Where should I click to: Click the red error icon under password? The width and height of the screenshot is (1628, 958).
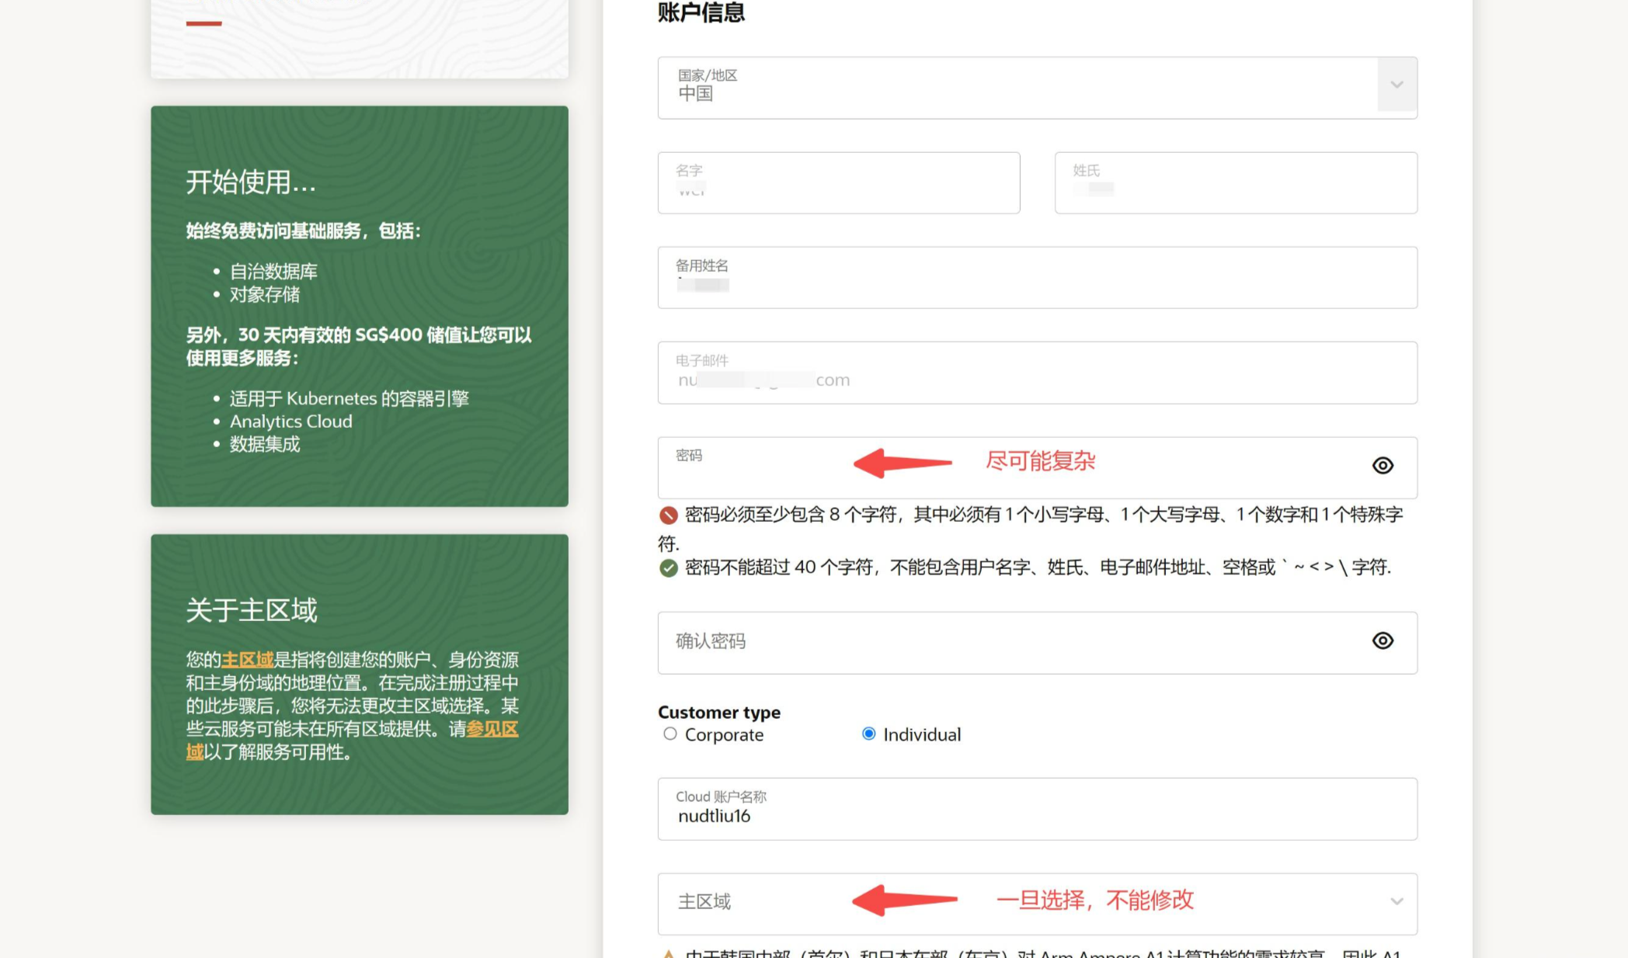pyautogui.click(x=668, y=515)
